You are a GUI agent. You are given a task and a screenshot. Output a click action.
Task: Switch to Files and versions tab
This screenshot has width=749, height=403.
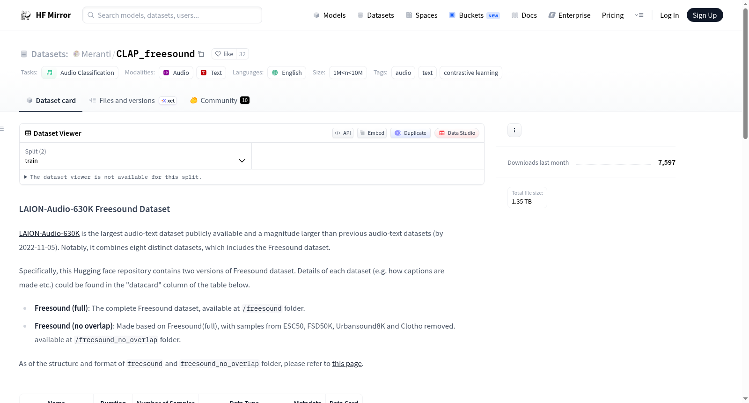[133, 101]
